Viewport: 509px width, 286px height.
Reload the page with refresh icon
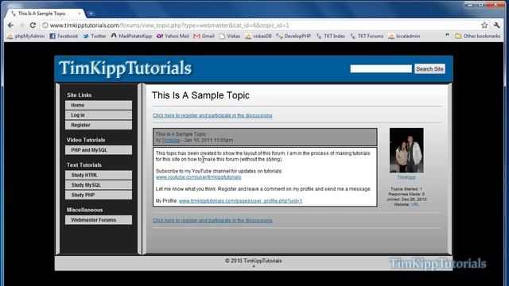[33, 25]
